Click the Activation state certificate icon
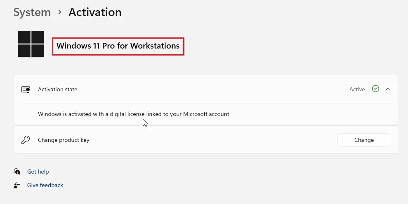 pos(26,90)
